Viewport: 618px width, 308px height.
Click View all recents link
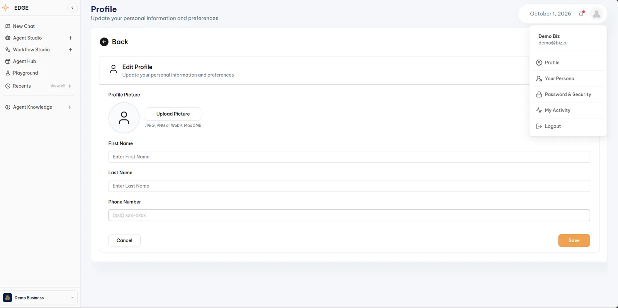pyautogui.click(x=58, y=86)
